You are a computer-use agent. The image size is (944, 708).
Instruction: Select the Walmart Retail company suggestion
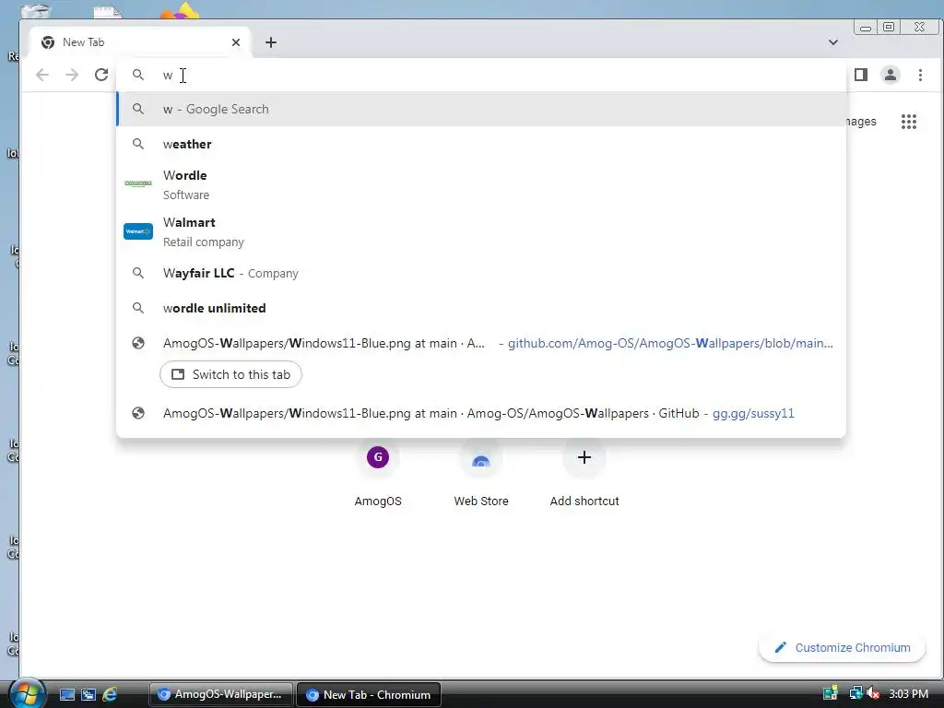pyautogui.click(x=481, y=231)
